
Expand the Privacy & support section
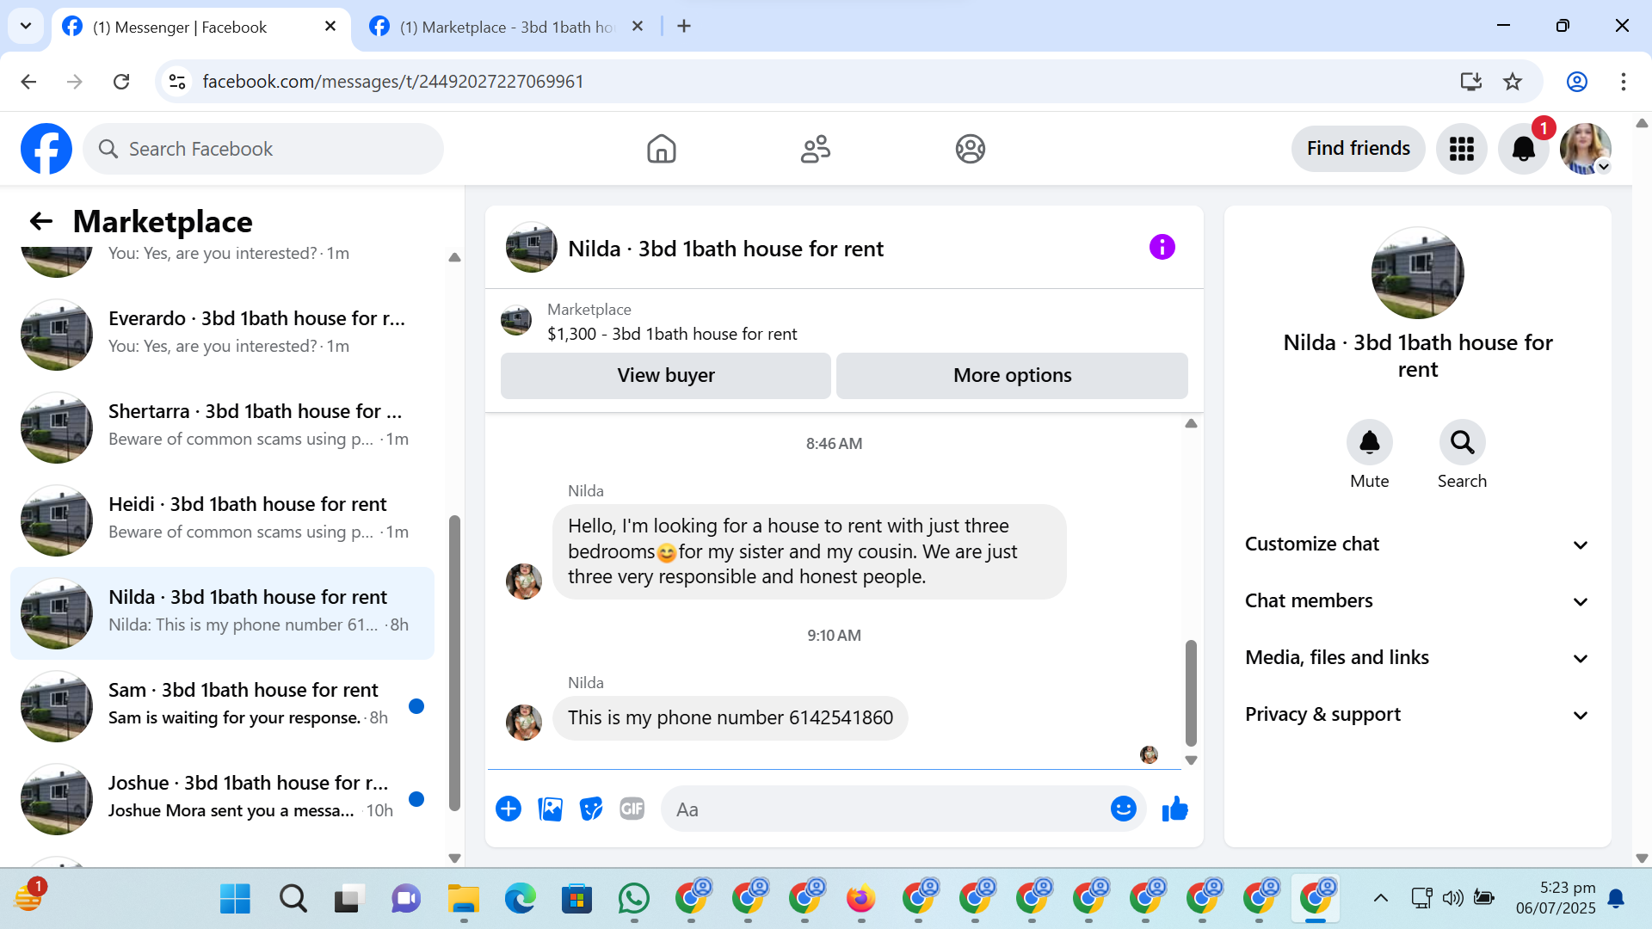pos(1417,715)
